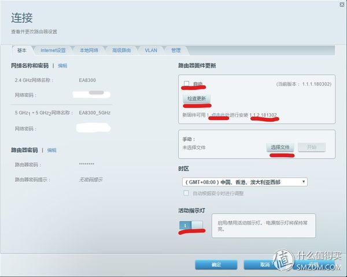This screenshot has height=277, width=347.
Task: Open the VLAN tab
Action: click(151, 50)
